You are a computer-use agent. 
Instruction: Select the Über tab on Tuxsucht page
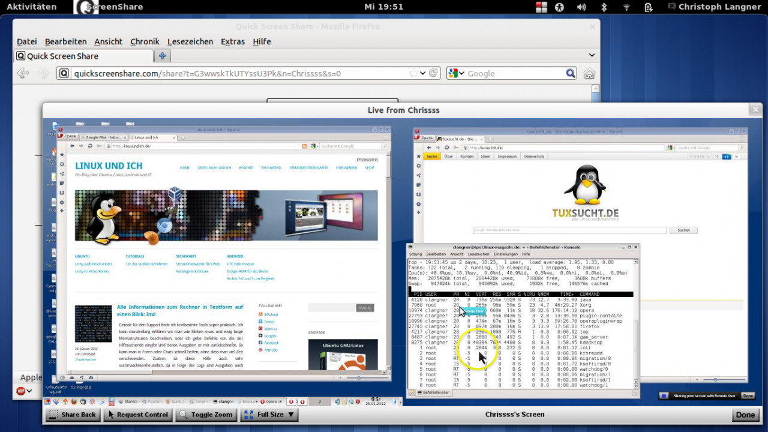[x=448, y=157]
